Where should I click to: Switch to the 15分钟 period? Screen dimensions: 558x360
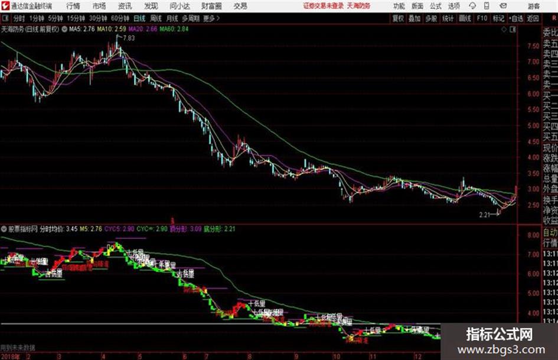[76, 18]
